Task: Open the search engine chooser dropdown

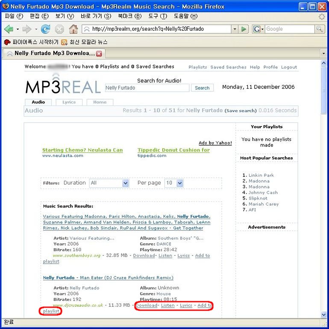Action: click(x=262, y=29)
